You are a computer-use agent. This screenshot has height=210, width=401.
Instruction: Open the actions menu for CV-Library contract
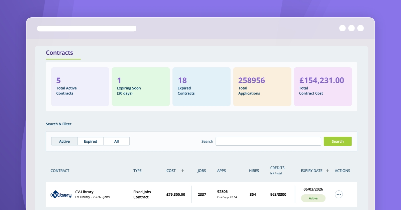(339, 194)
